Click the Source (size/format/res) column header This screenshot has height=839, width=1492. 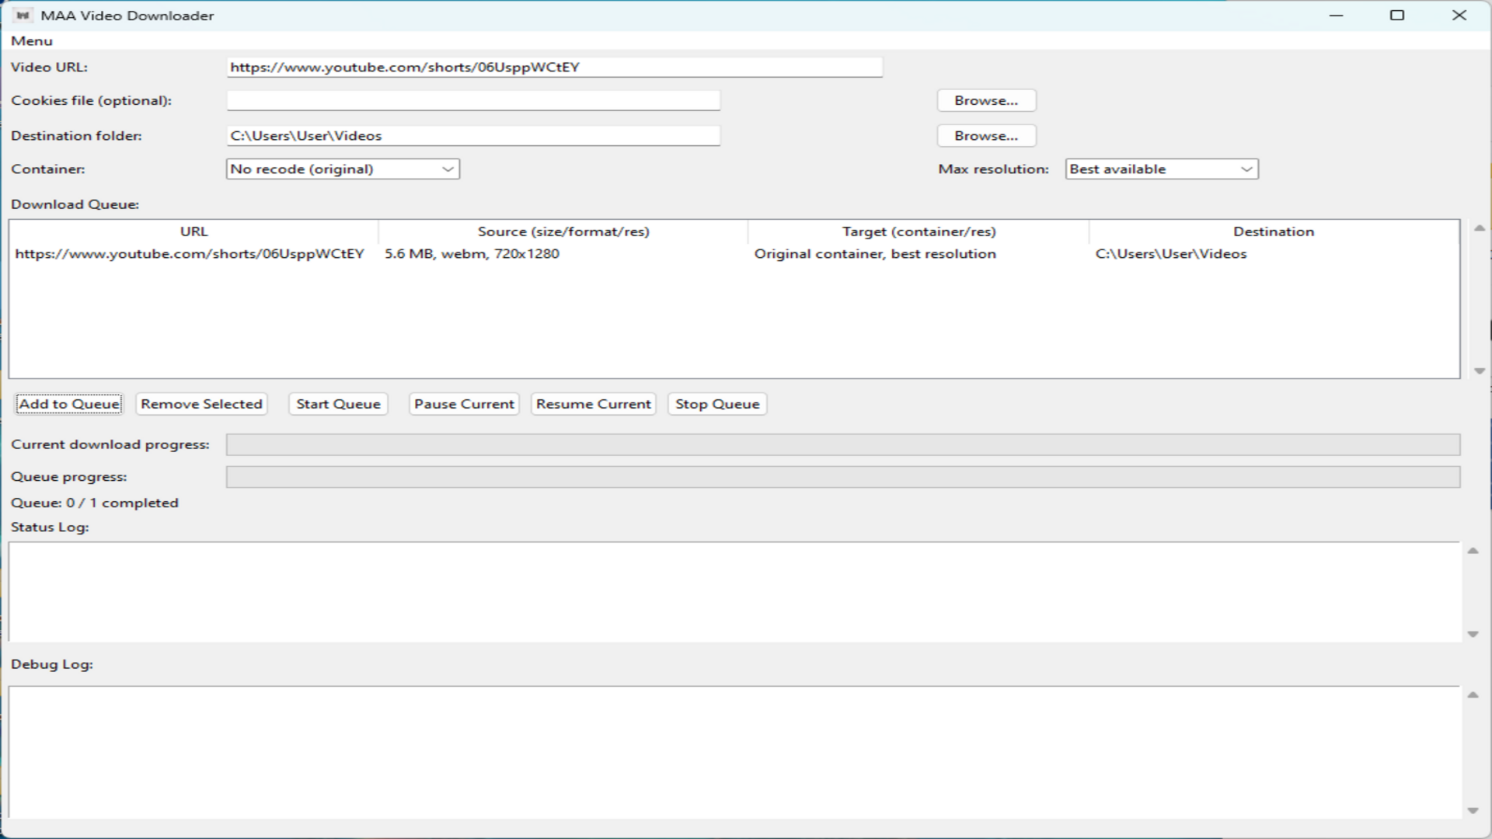point(562,231)
